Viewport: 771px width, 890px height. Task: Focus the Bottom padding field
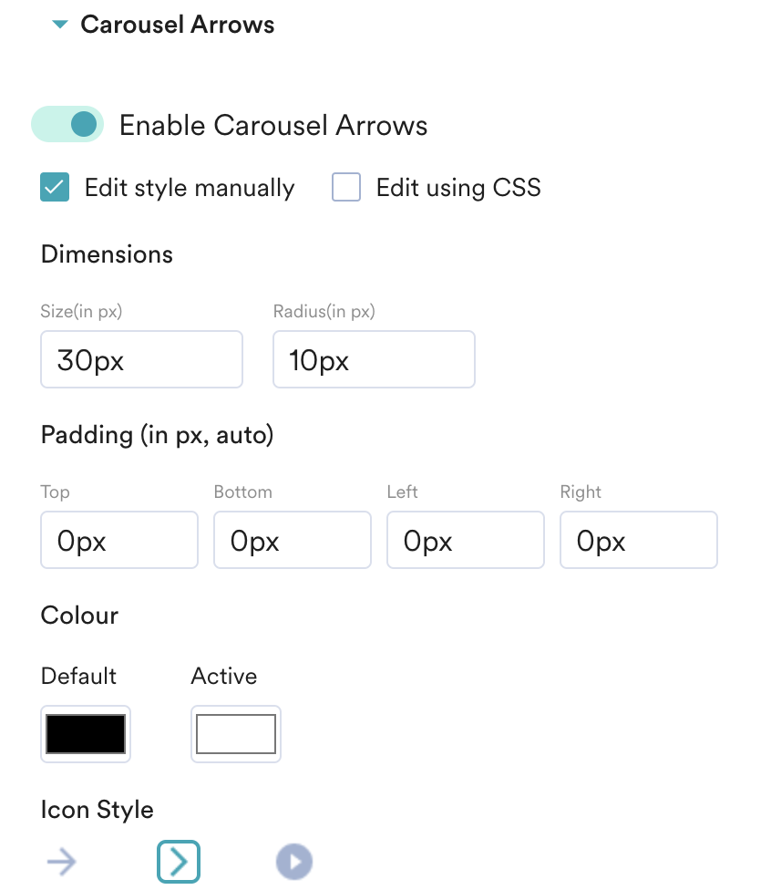[x=293, y=541]
